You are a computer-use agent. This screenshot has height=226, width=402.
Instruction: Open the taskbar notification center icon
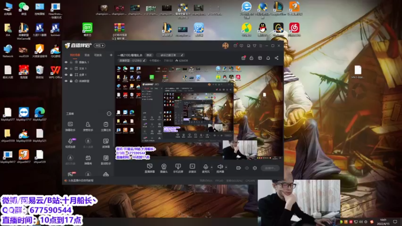pos(395,221)
